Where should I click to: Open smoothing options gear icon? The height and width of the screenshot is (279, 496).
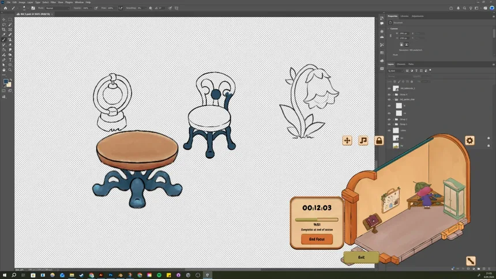click(x=151, y=8)
